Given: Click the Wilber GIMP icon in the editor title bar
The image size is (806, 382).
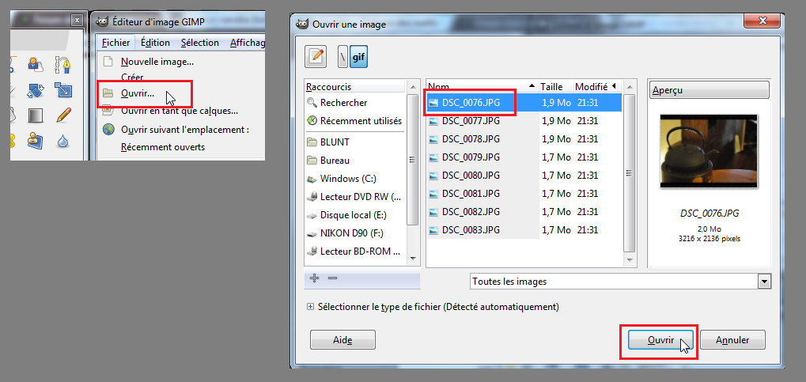Looking at the screenshot, I should pos(102,21).
